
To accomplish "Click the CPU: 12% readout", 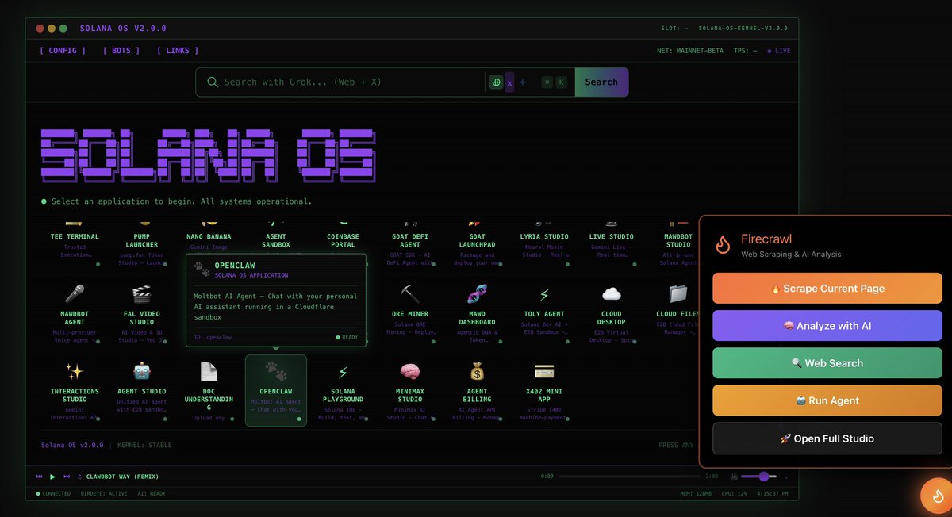I will (734, 493).
